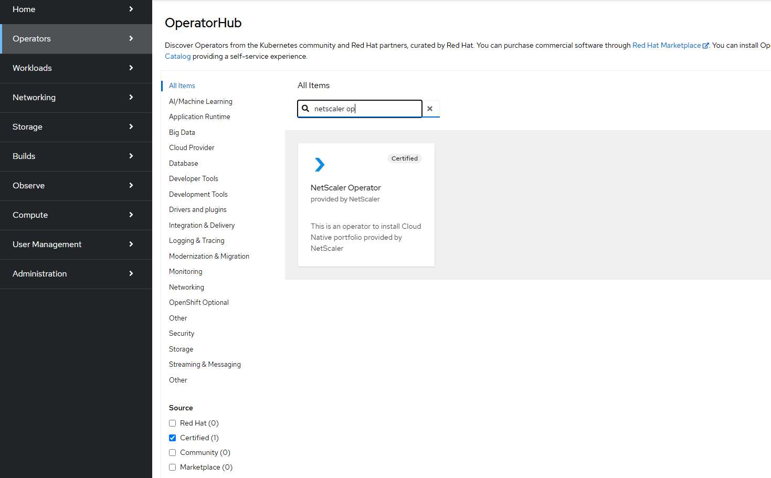Filter by AI/Machine Learning category
This screenshot has width=771, height=478.
200,101
